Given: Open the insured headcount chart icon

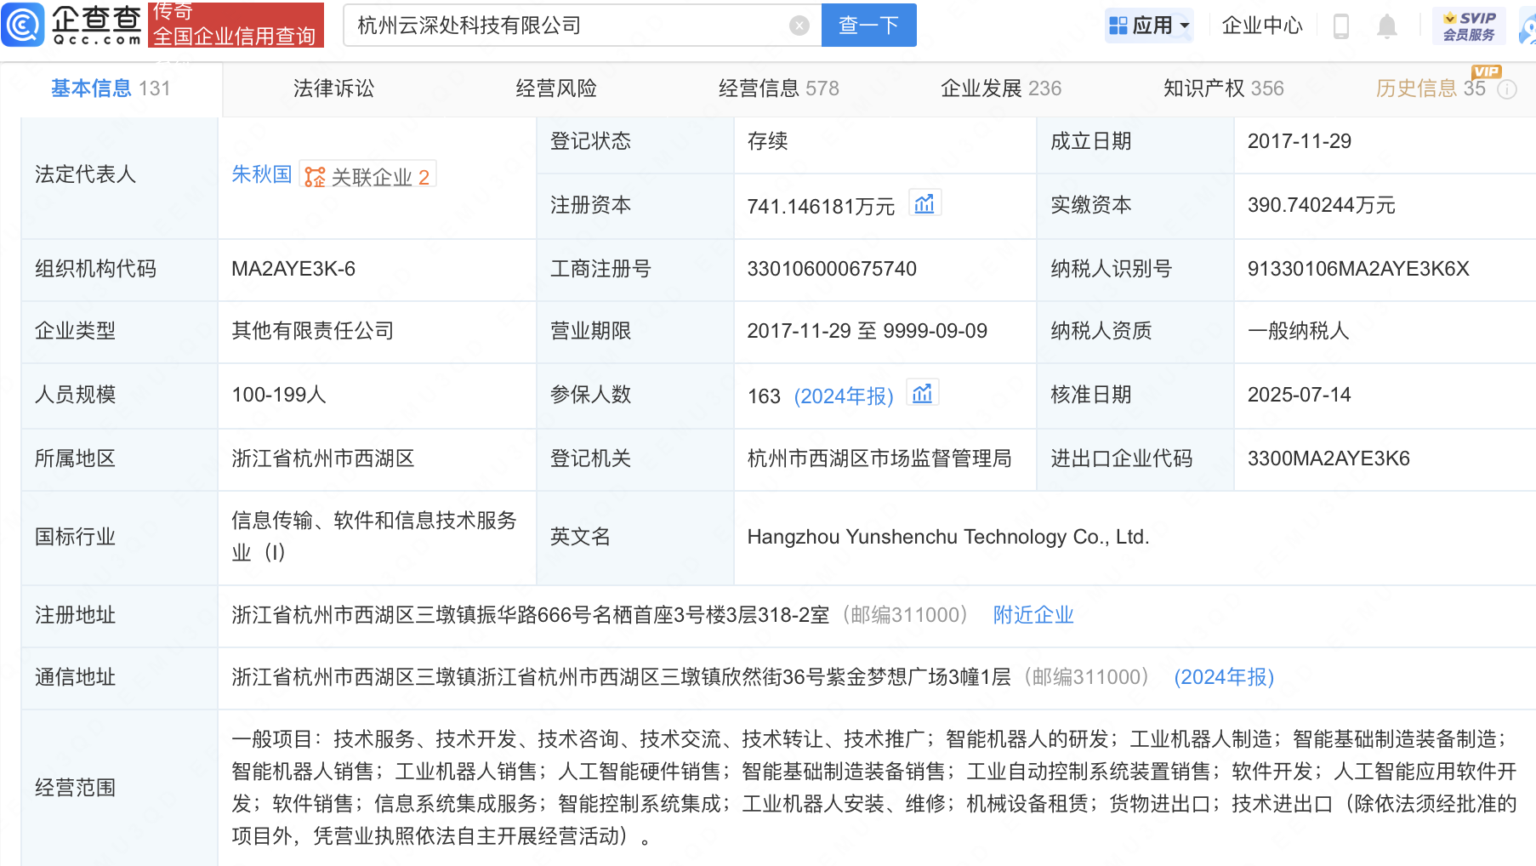Looking at the screenshot, I should [923, 394].
